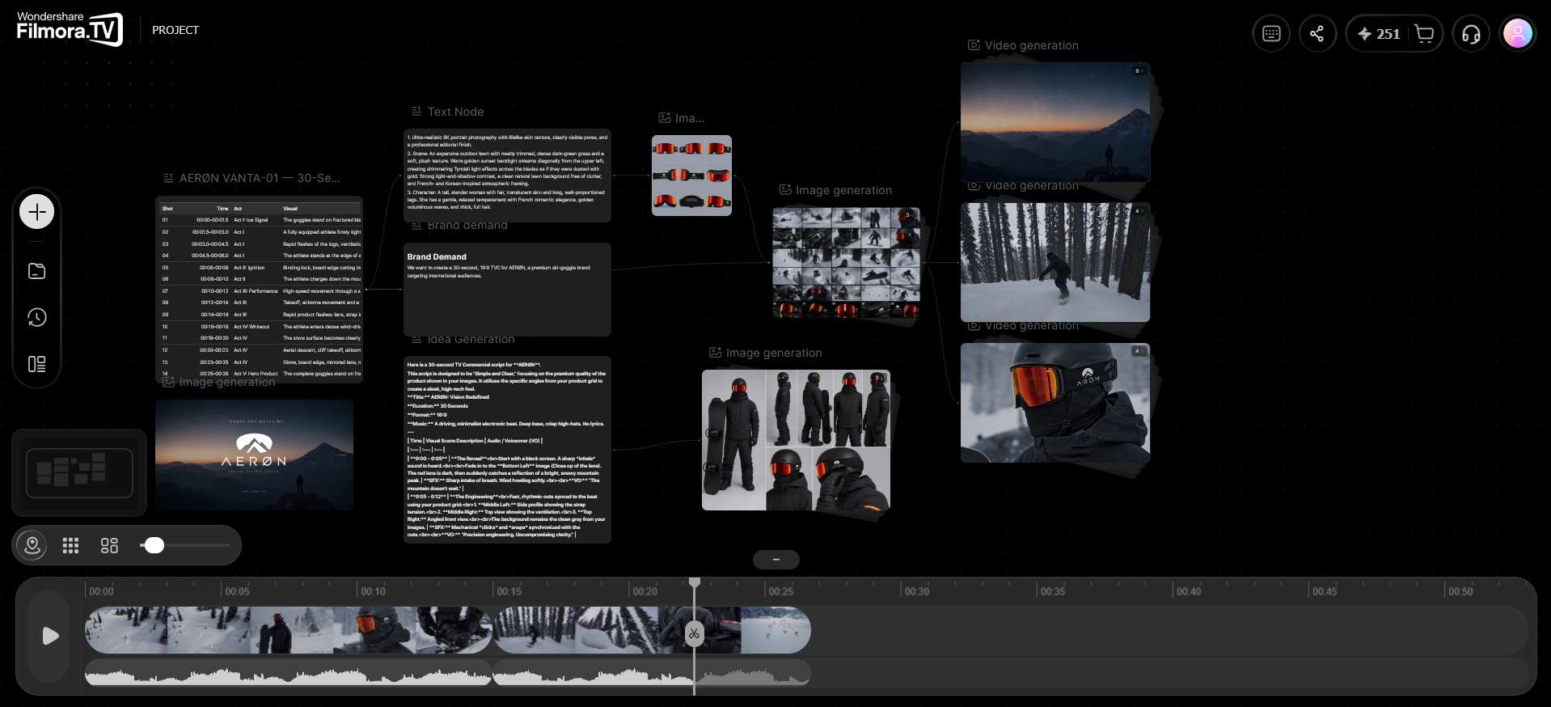Screen dimensions: 1551x707
Task: Open the layout template icon in sidebar
Action: pyautogui.click(x=36, y=364)
